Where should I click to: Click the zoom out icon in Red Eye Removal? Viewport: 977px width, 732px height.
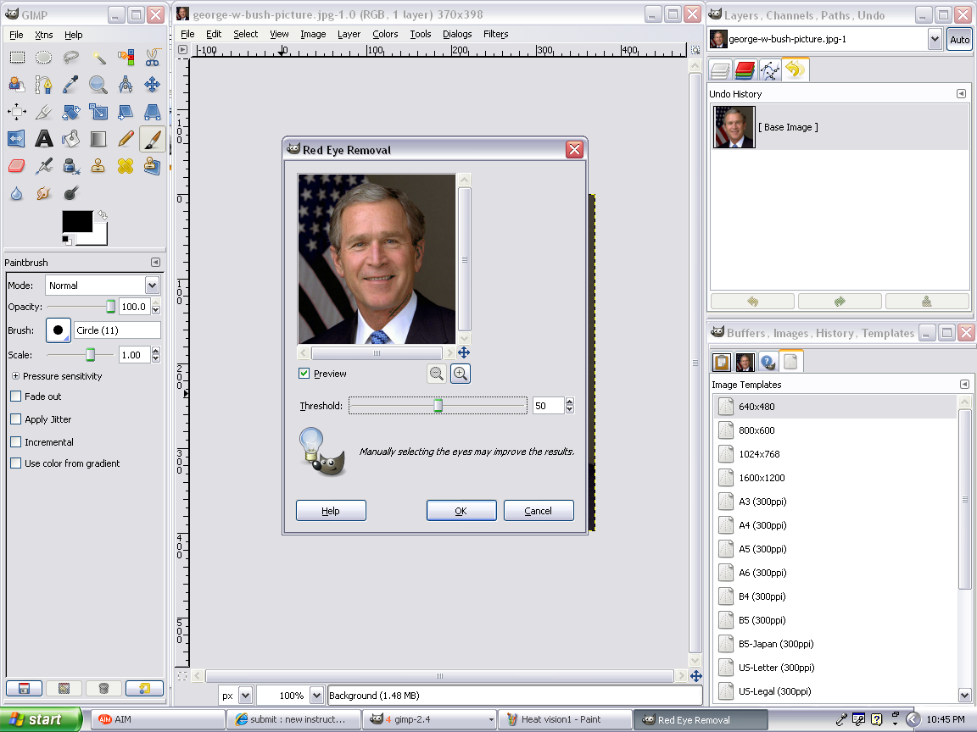pos(437,374)
